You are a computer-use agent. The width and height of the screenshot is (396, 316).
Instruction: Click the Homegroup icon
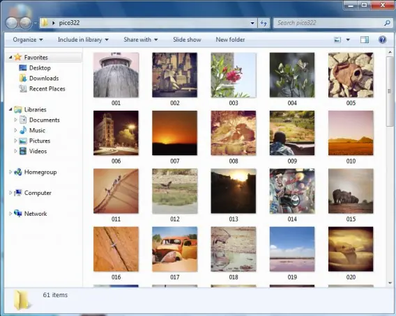click(18, 172)
